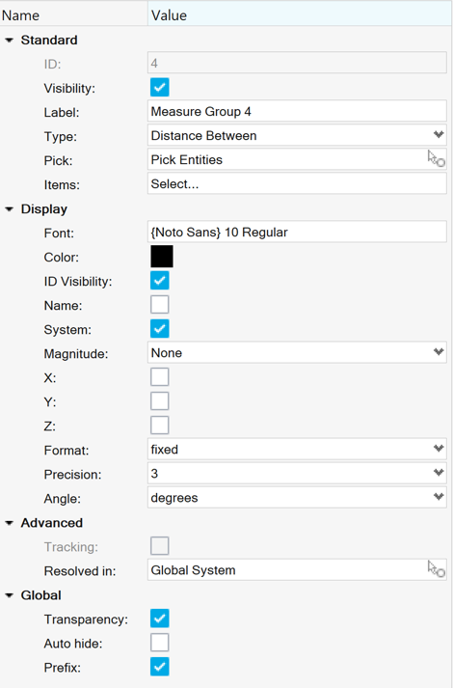
Task: Click the Font field Noto Sans 10 Regular
Action: (297, 232)
